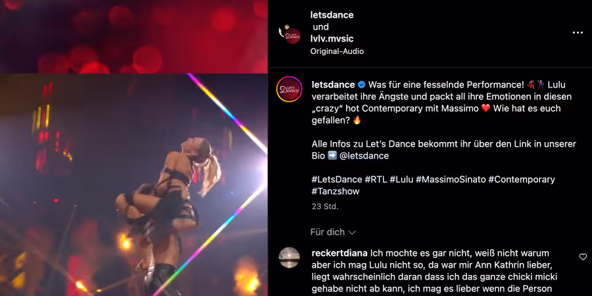View the letsdance story ring avatar

289,89
